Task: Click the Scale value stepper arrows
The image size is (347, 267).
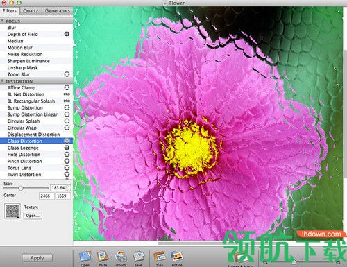Action: click(x=69, y=188)
